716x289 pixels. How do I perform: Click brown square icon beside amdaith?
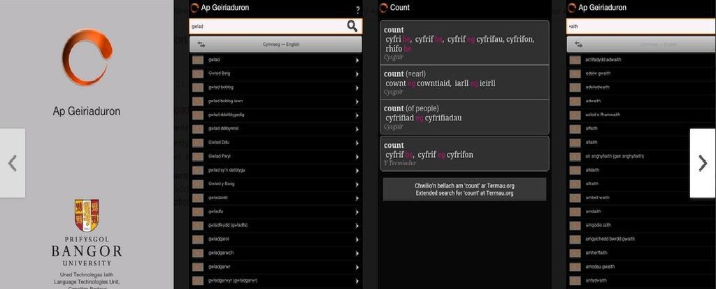(x=575, y=212)
